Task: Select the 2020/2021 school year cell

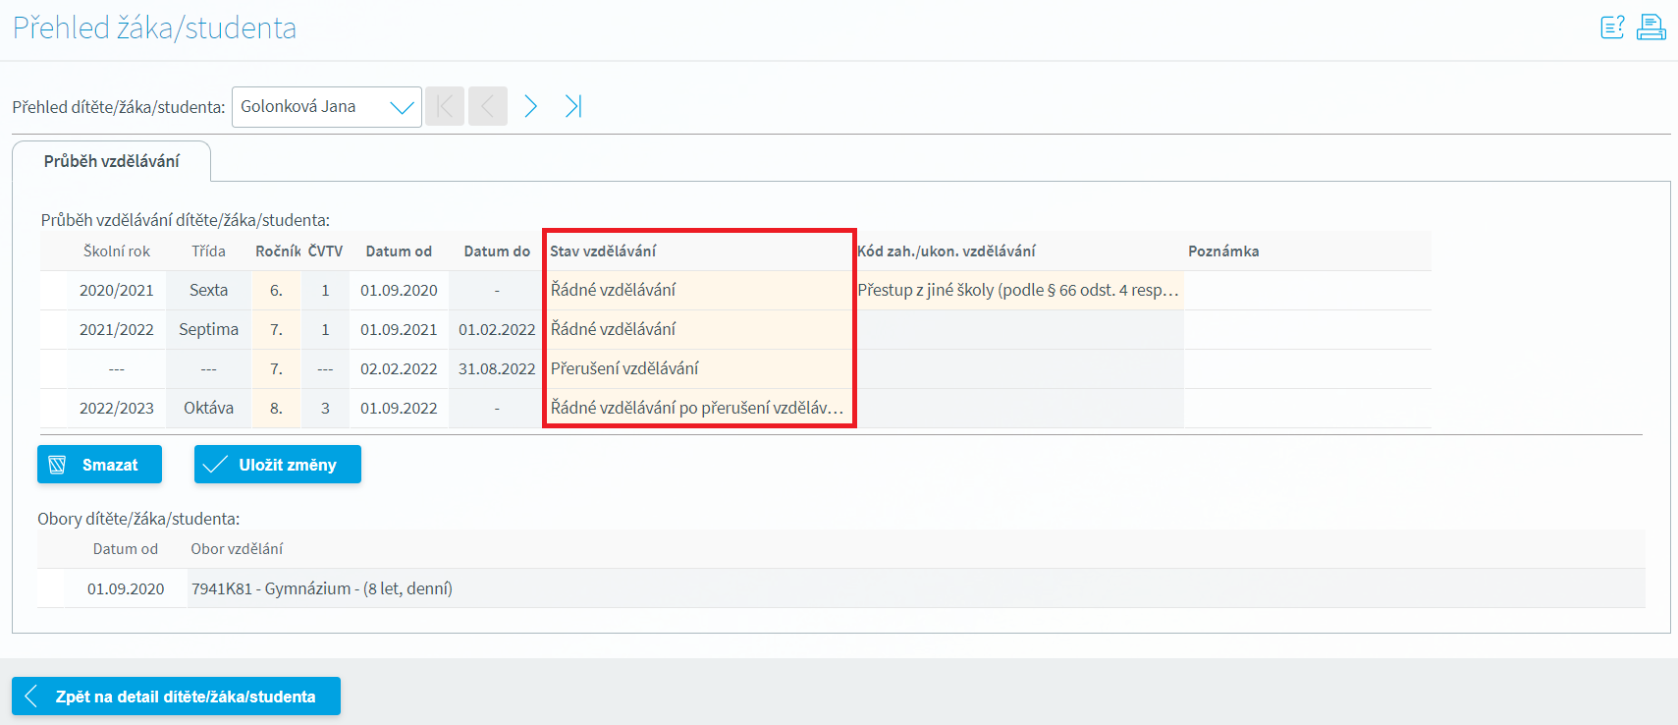Action: click(117, 291)
